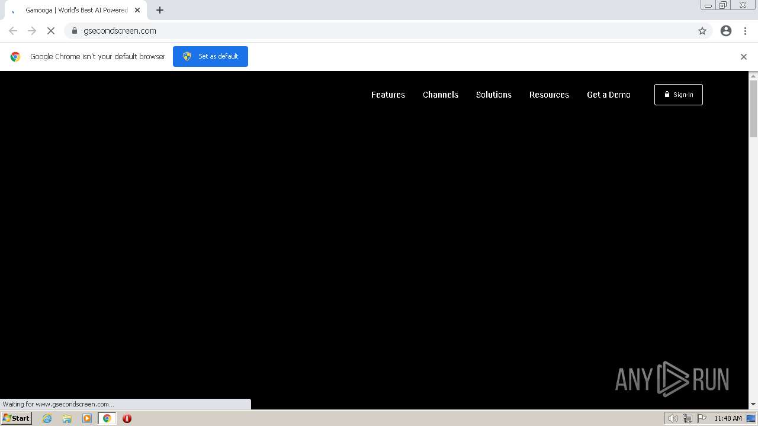This screenshot has height=426, width=758.
Task: Click the Action Center flag icon
Action: coord(701,418)
